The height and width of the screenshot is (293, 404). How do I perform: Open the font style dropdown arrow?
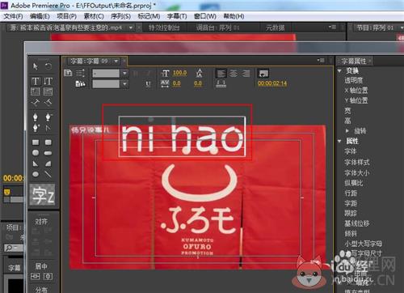tap(124, 84)
